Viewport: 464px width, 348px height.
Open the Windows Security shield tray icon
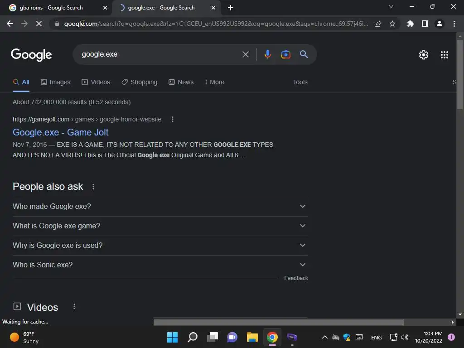click(347, 337)
